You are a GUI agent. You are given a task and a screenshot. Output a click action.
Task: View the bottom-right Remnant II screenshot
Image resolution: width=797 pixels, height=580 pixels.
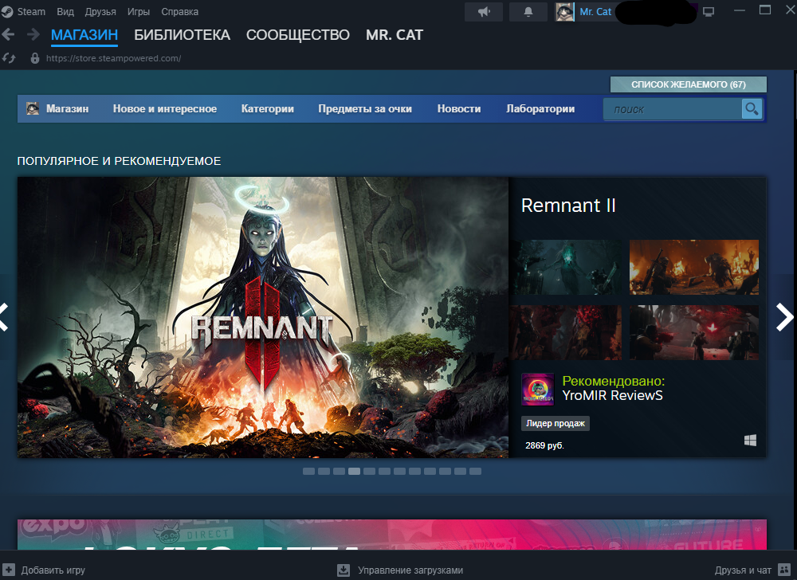[694, 332]
